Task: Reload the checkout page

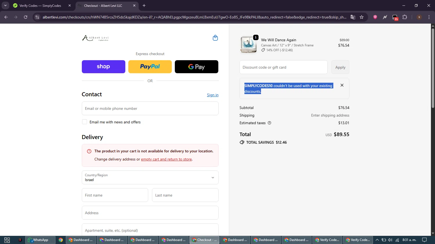Action: coord(26,17)
